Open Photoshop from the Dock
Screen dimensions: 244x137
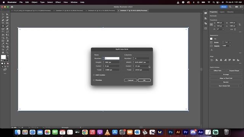170,132
